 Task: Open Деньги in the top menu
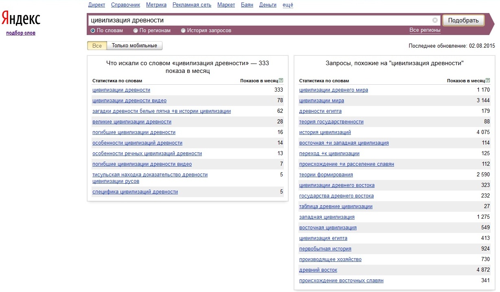tap(268, 5)
